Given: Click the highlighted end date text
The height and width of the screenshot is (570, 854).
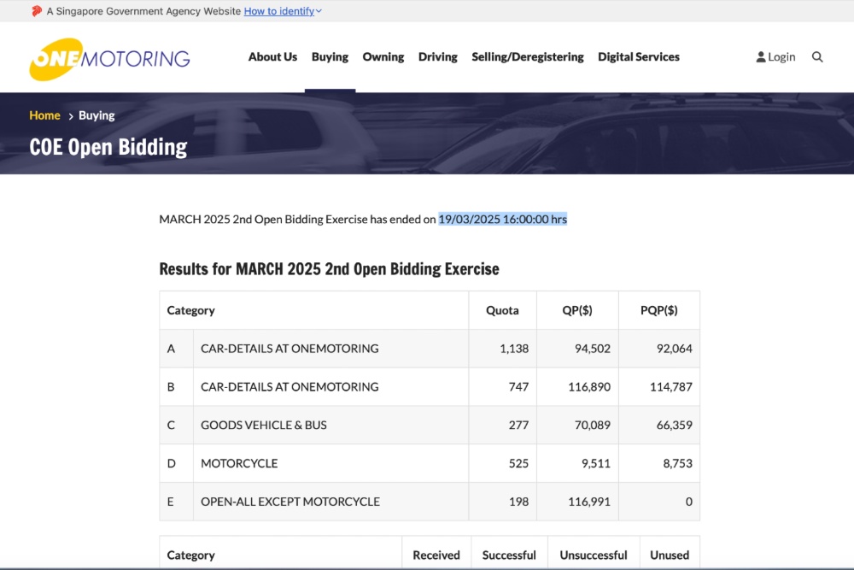Looking at the screenshot, I should click(502, 220).
